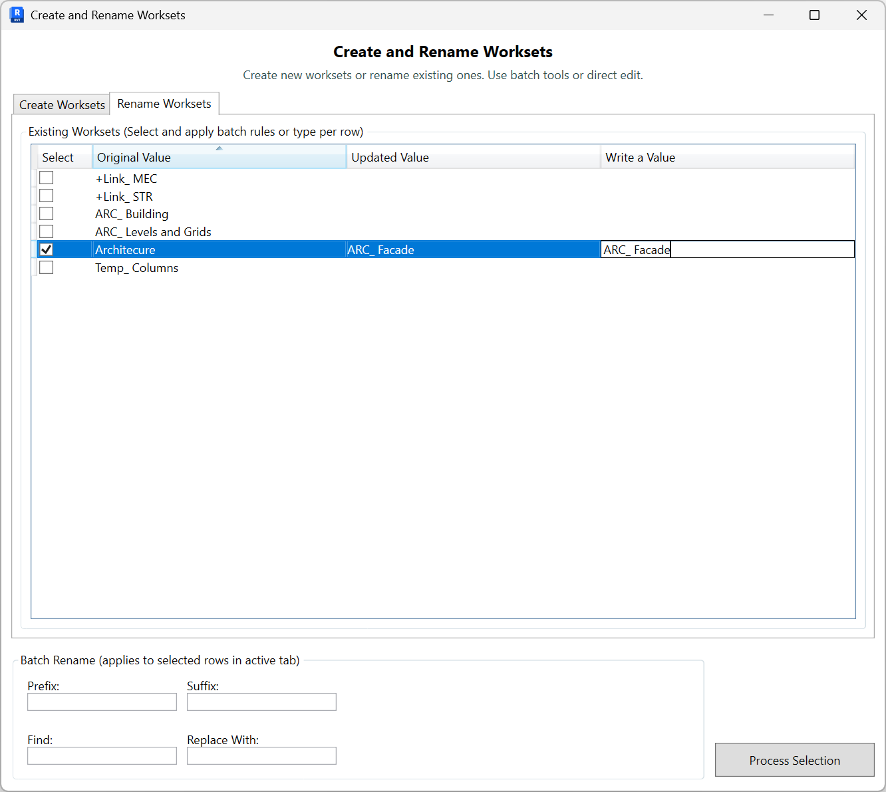Click the Process Selection button
886x792 pixels.
[x=794, y=760]
